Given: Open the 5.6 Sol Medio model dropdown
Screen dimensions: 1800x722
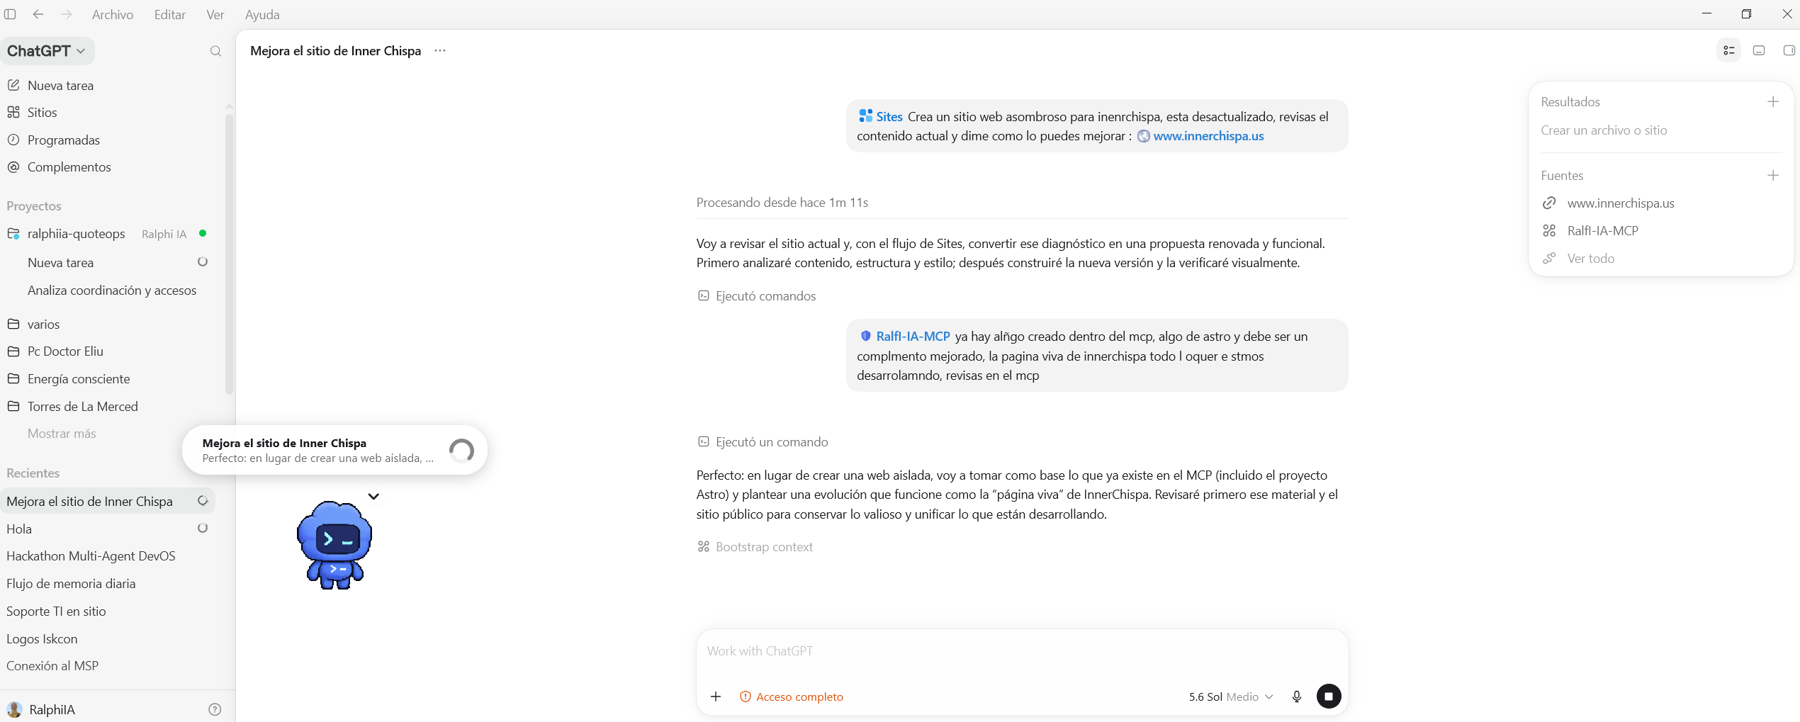Looking at the screenshot, I should (x=1231, y=696).
